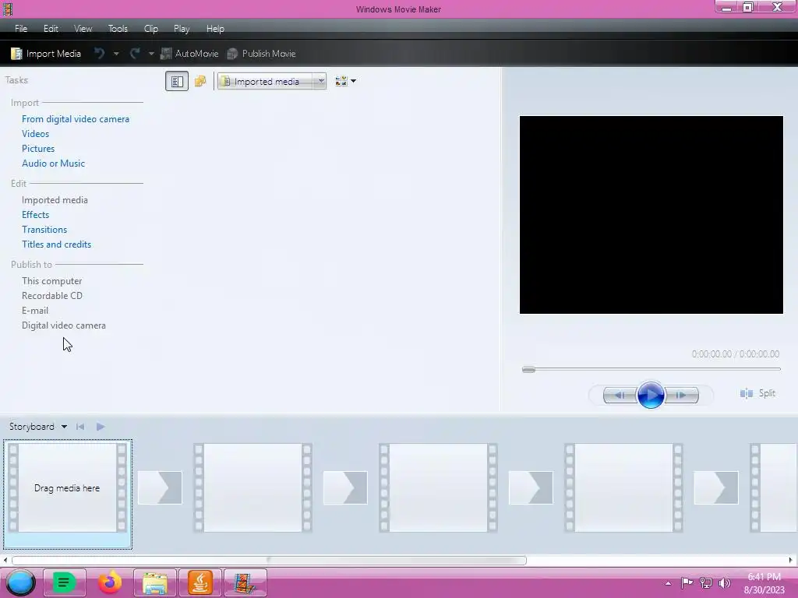
Task: Open the Help menu
Action: [x=215, y=29]
